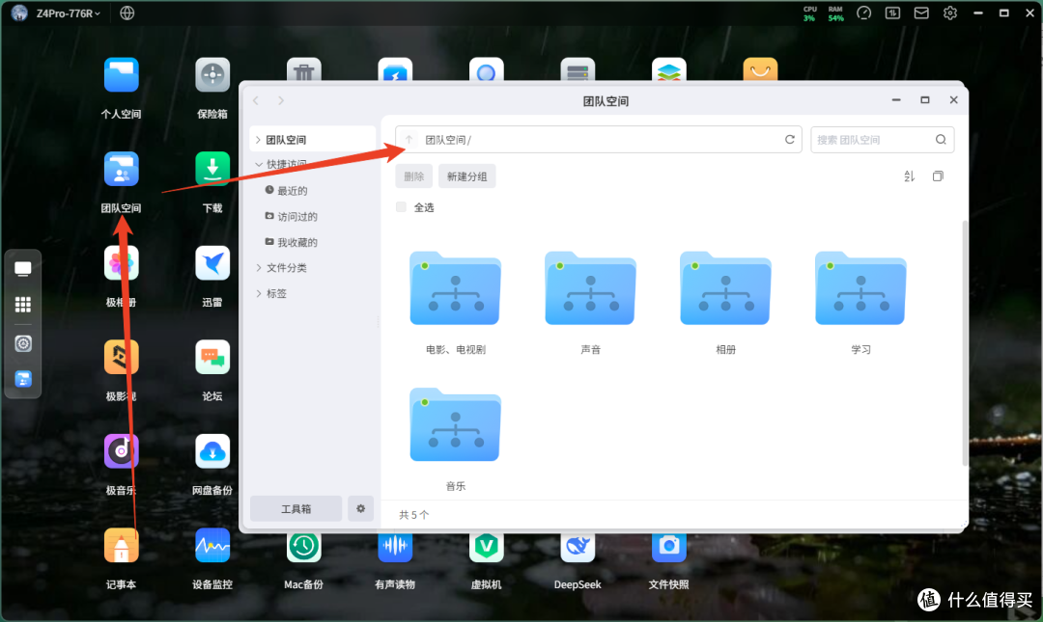The height and width of the screenshot is (622, 1043).
Task: Launch the 极音乐 app
Action: (121, 451)
